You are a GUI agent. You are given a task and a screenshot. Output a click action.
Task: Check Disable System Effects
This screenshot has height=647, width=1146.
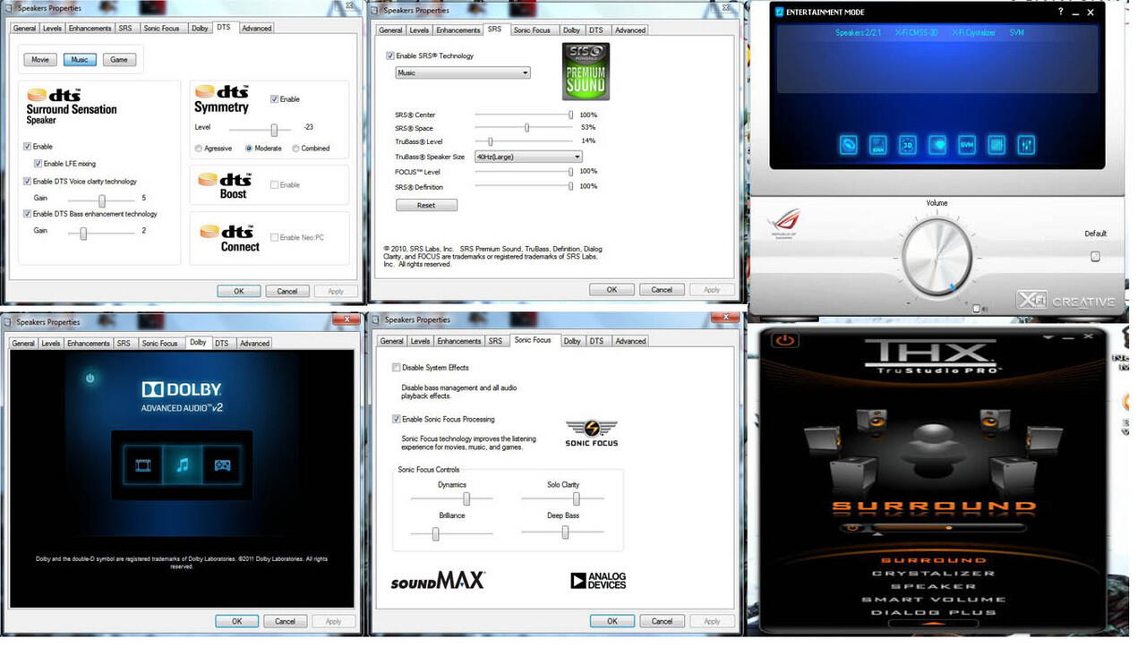[397, 368]
